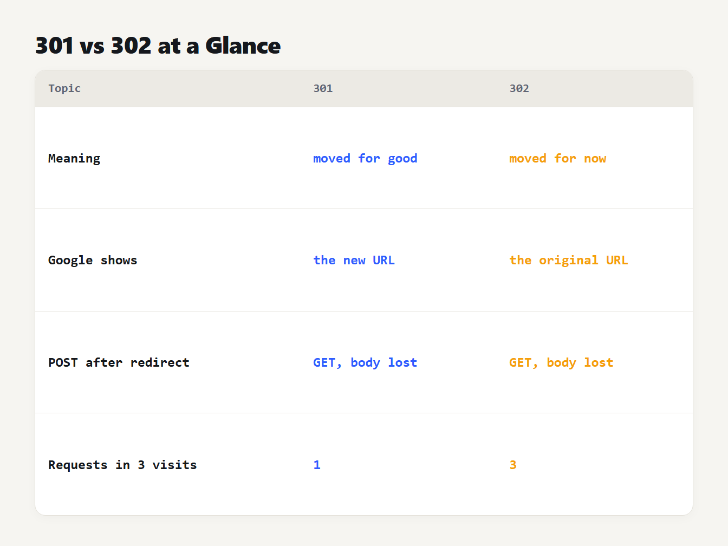This screenshot has width=728, height=546.
Task: Click the "moved for good" cell
Action: pos(365,158)
